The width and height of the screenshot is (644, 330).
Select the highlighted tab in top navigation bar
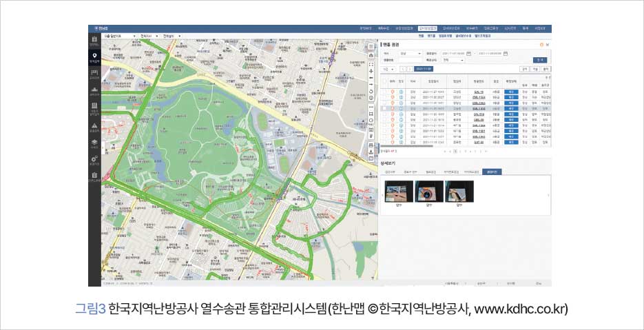pos(427,28)
